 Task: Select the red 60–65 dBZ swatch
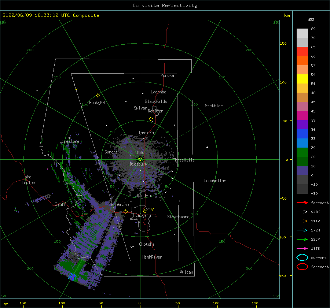point(302,52)
